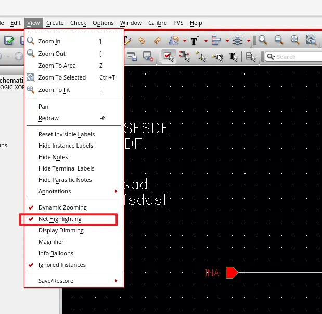The image size is (322, 314).
Task: Open the Create menu
Action: coord(55,23)
